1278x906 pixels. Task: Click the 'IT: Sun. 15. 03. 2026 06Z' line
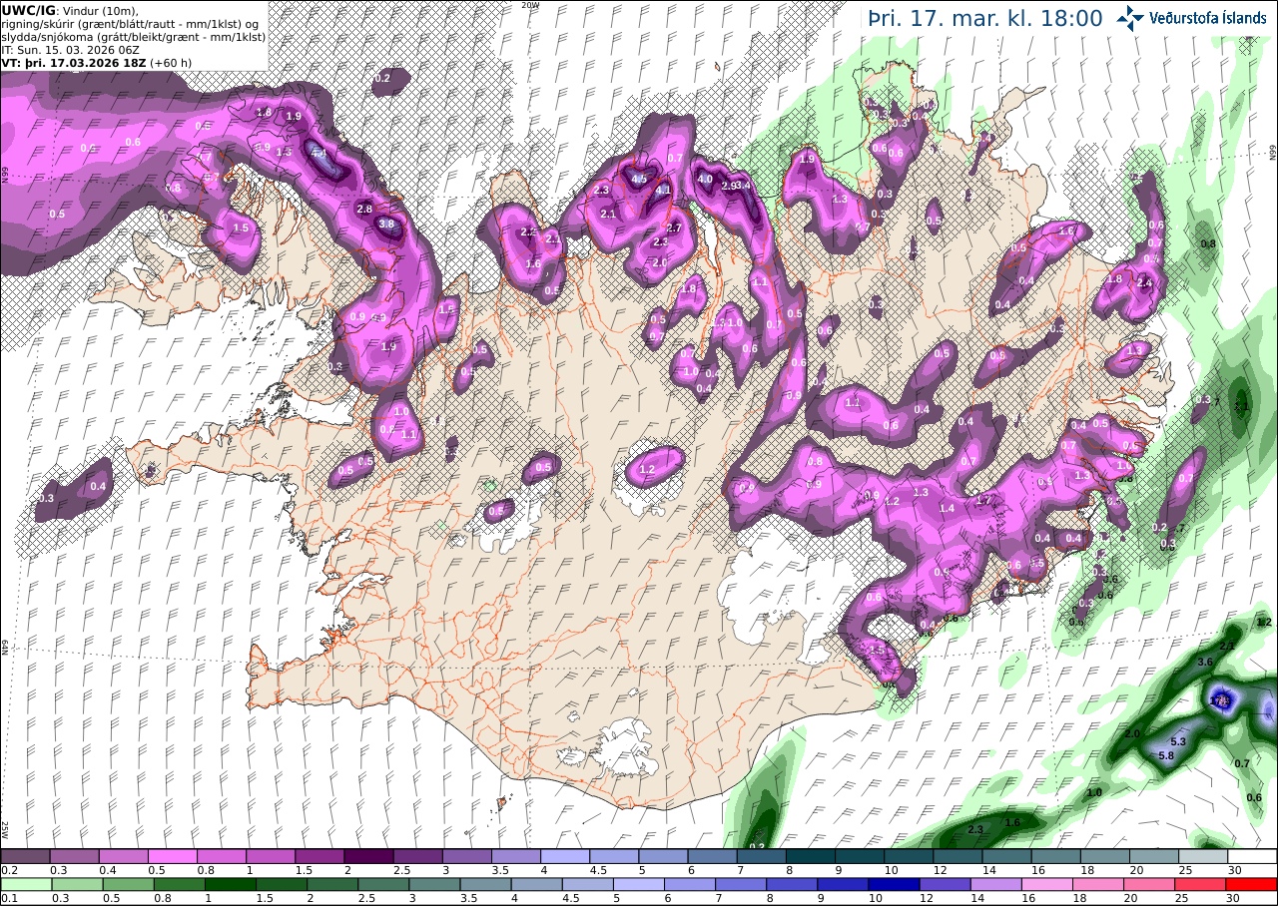coord(71,49)
